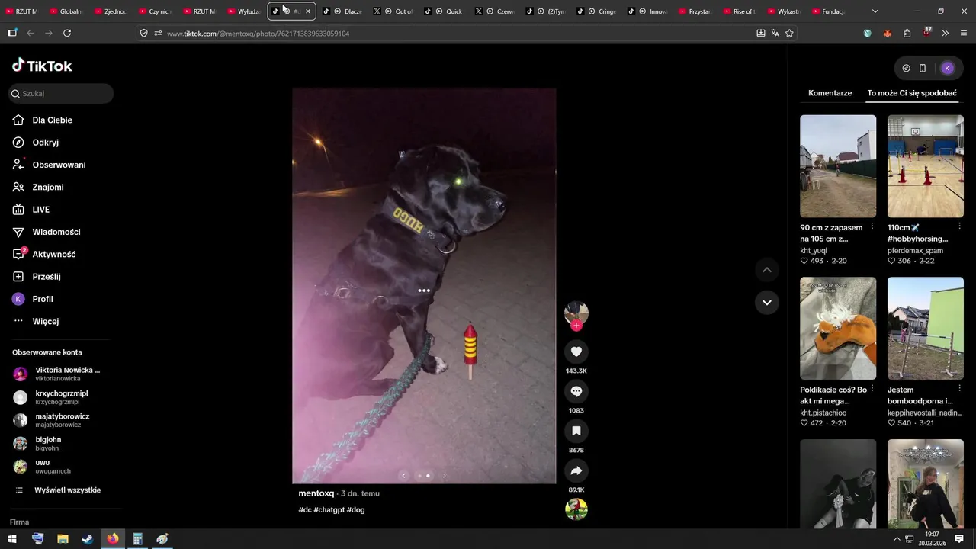The height and width of the screenshot is (549, 976).
Task: Translate the page with the translate icon
Action: [775, 33]
